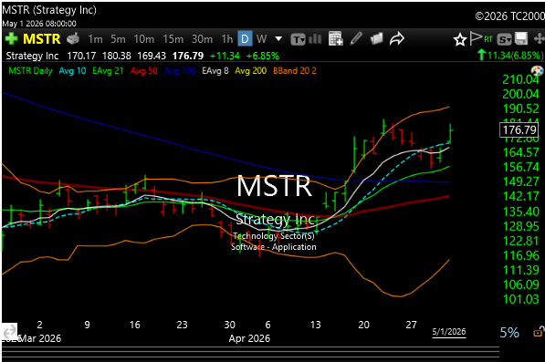Click the scroll arrows icon at bottom left
This screenshot has width=545, height=362.
click(9, 332)
